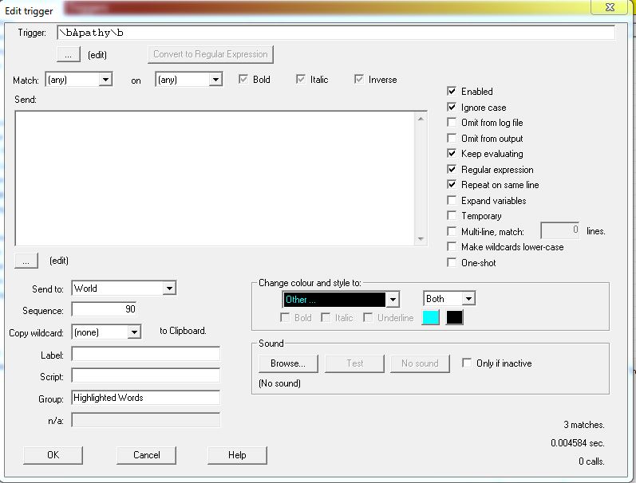Screen dimensions: 636x483
Task: Click the Trigger pattern text field
Action: (336, 33)
